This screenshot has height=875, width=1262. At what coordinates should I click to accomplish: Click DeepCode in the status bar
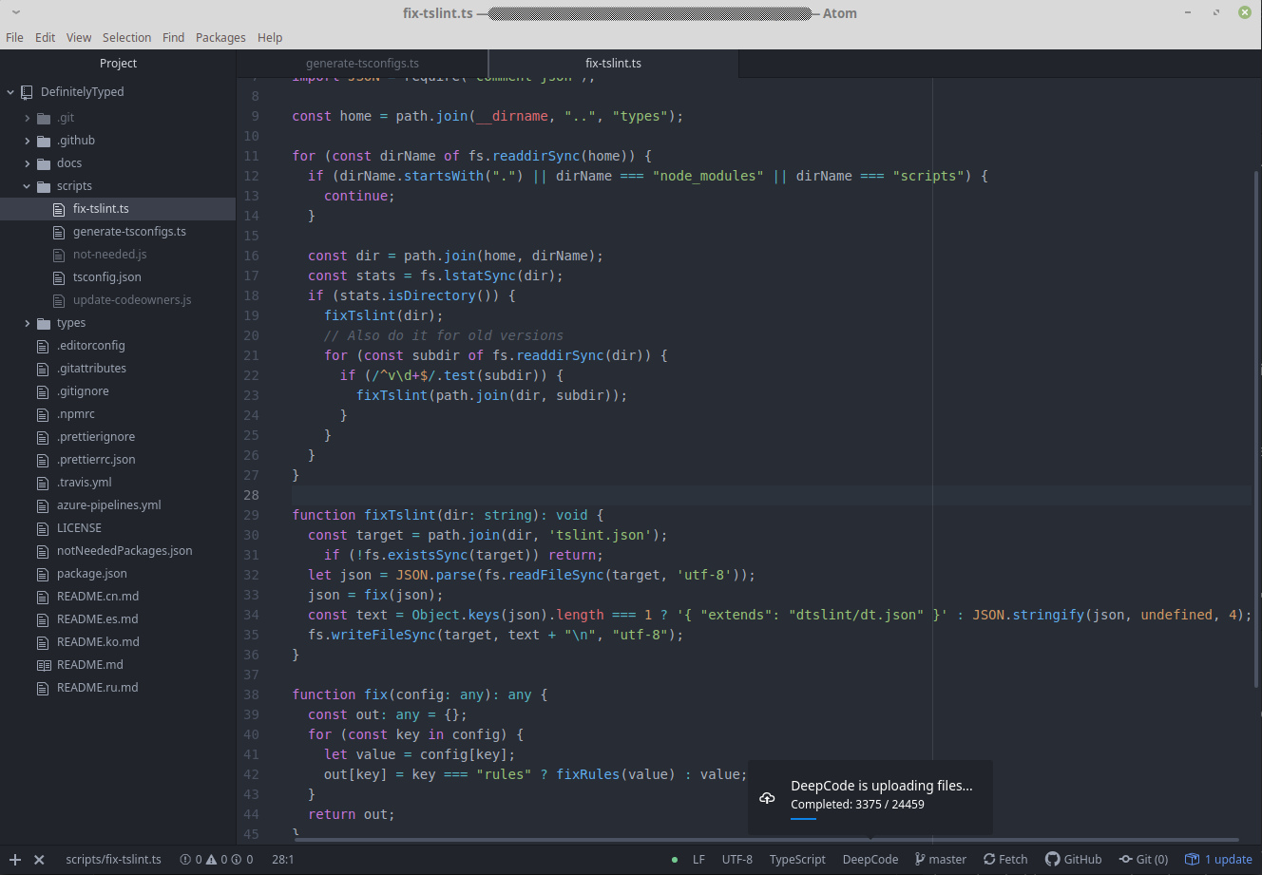pyautogui.click(x=870, y=859)
